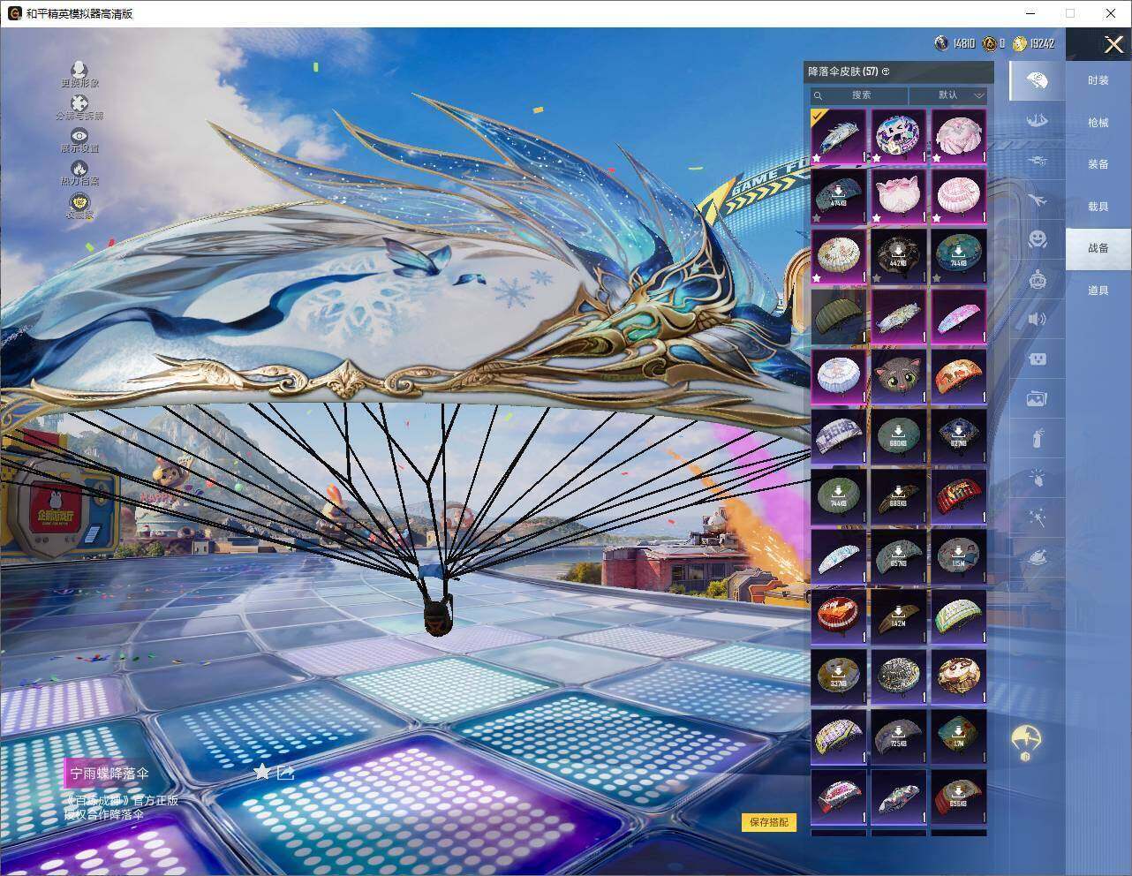The image size is (1132, 876).
Task: Select the 战备 tab
Action: (x=1098, y=248)
